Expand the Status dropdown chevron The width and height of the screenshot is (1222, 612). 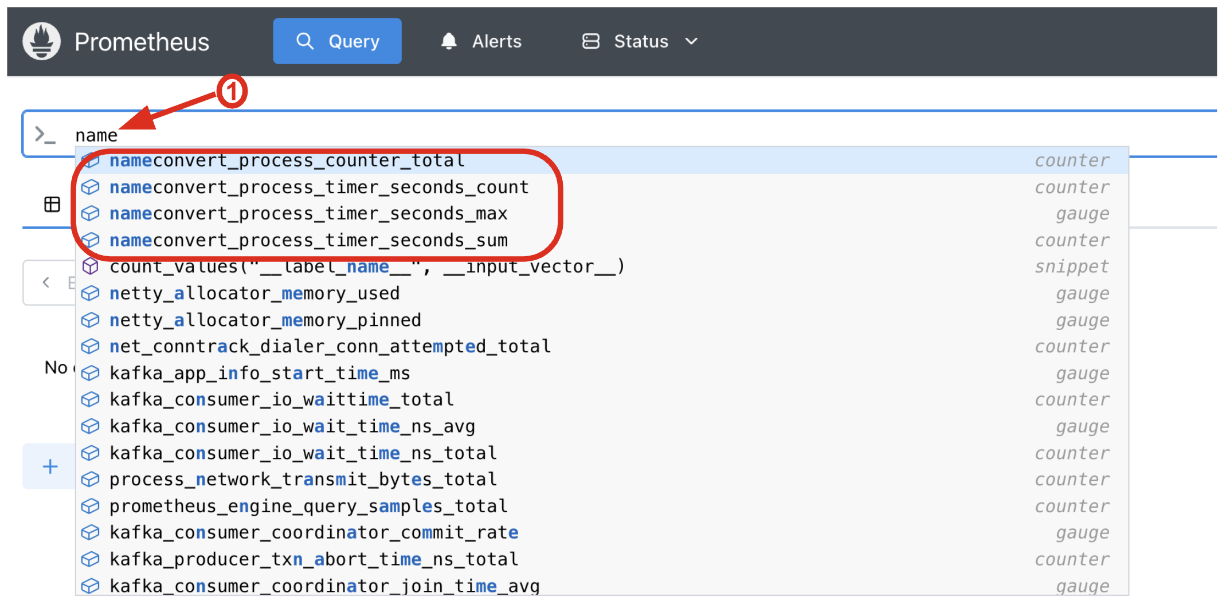692,41
